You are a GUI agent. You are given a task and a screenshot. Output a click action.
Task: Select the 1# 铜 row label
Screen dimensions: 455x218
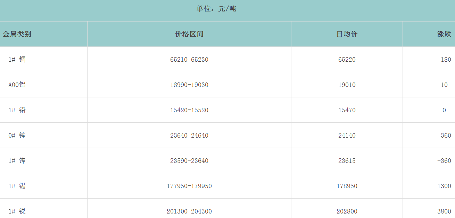(17, 60)
